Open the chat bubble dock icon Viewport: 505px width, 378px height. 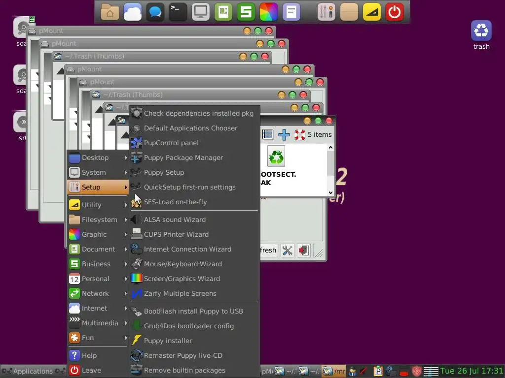tap(155, 12)
